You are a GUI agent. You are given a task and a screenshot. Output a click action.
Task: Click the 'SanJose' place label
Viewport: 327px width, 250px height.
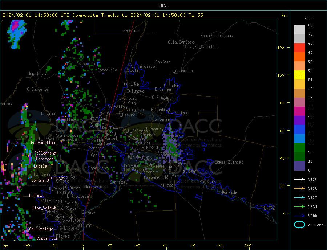coord(163,62)
